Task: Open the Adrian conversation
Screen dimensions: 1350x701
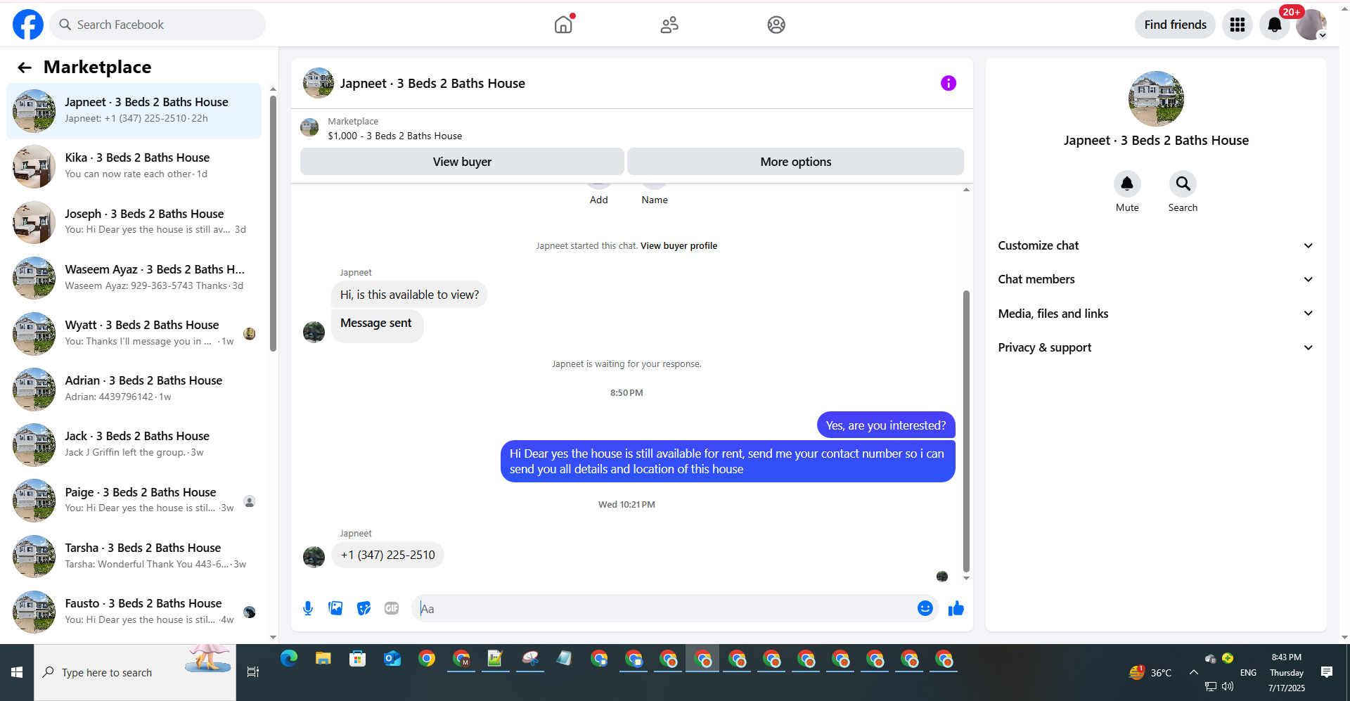Action: click(134, 389)
